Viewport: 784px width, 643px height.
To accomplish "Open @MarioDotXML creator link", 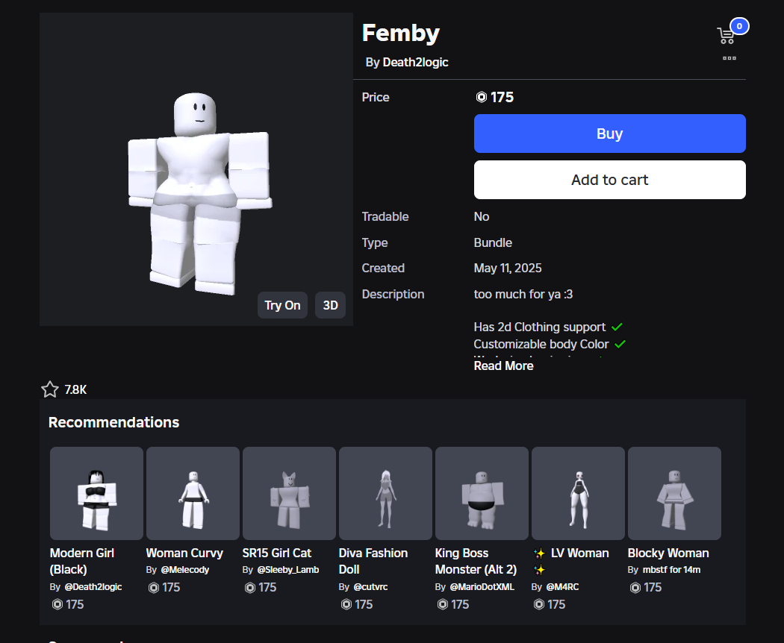I will [482, 586].
